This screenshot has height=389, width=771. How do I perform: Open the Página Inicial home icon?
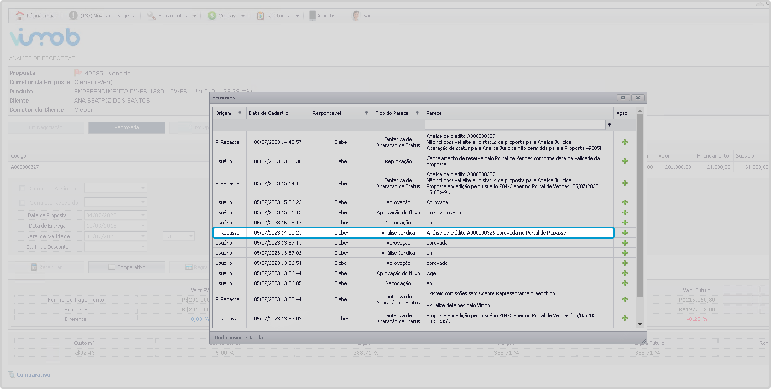tap(20, 16)
